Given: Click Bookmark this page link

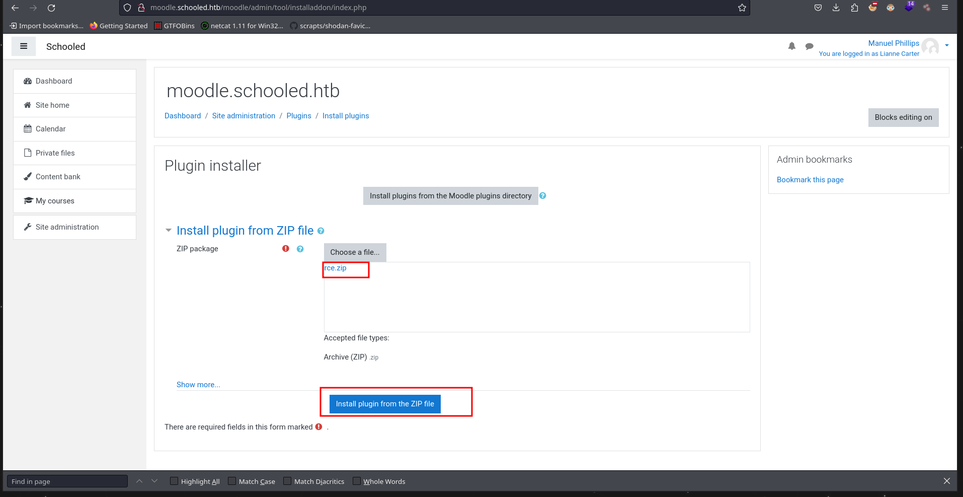Looking at the screenshot, I should [x=810, y=180].
